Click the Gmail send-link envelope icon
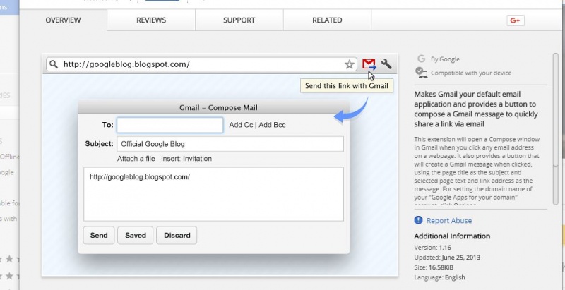 click(369, 64)
